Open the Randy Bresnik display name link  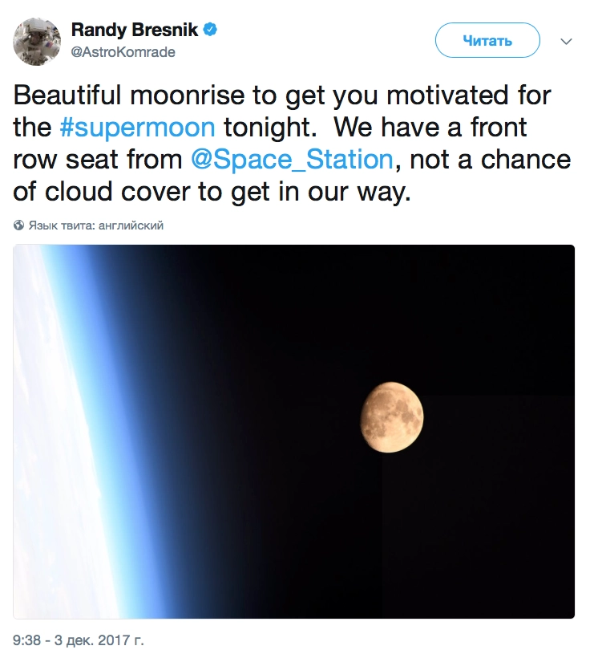[x=135, y=30]
